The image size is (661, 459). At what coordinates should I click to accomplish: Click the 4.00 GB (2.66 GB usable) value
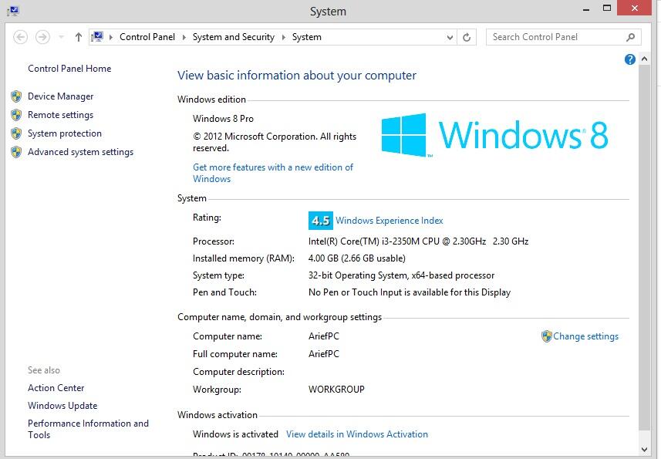pos(356,258)
